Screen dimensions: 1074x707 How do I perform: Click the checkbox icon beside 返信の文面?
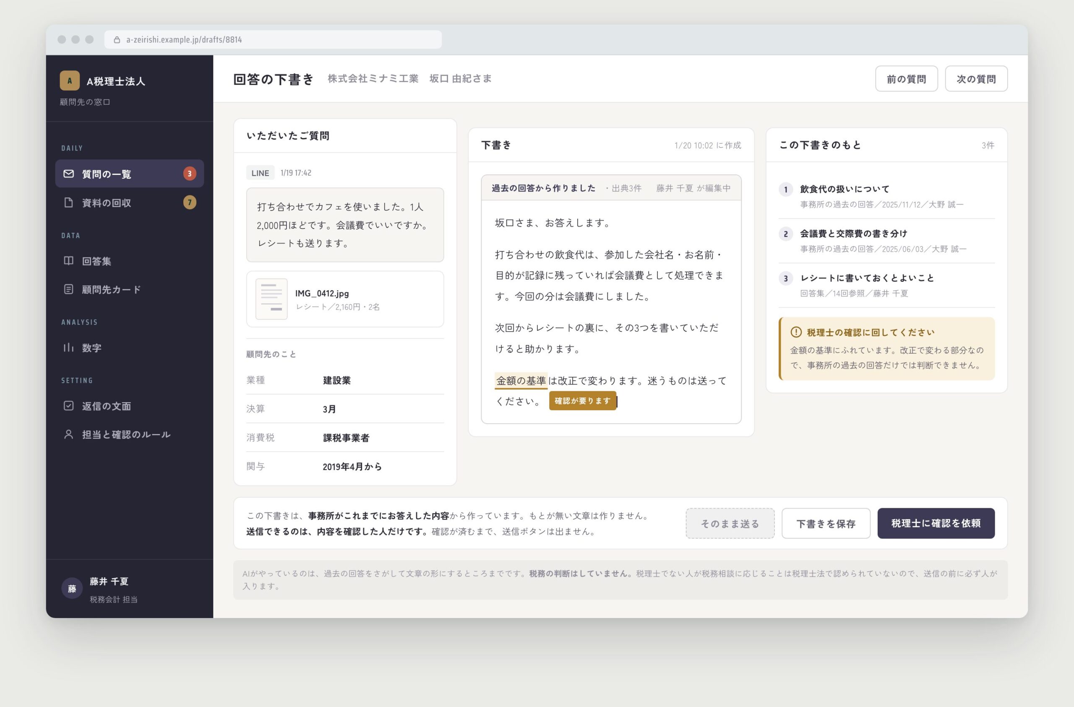tap(68, 405)
